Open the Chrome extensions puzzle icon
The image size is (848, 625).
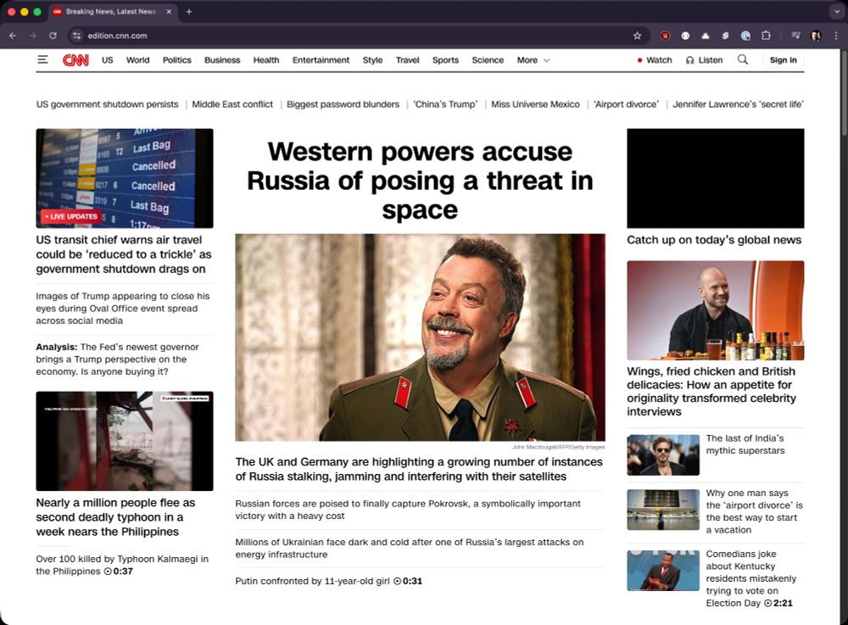(766, 36)
